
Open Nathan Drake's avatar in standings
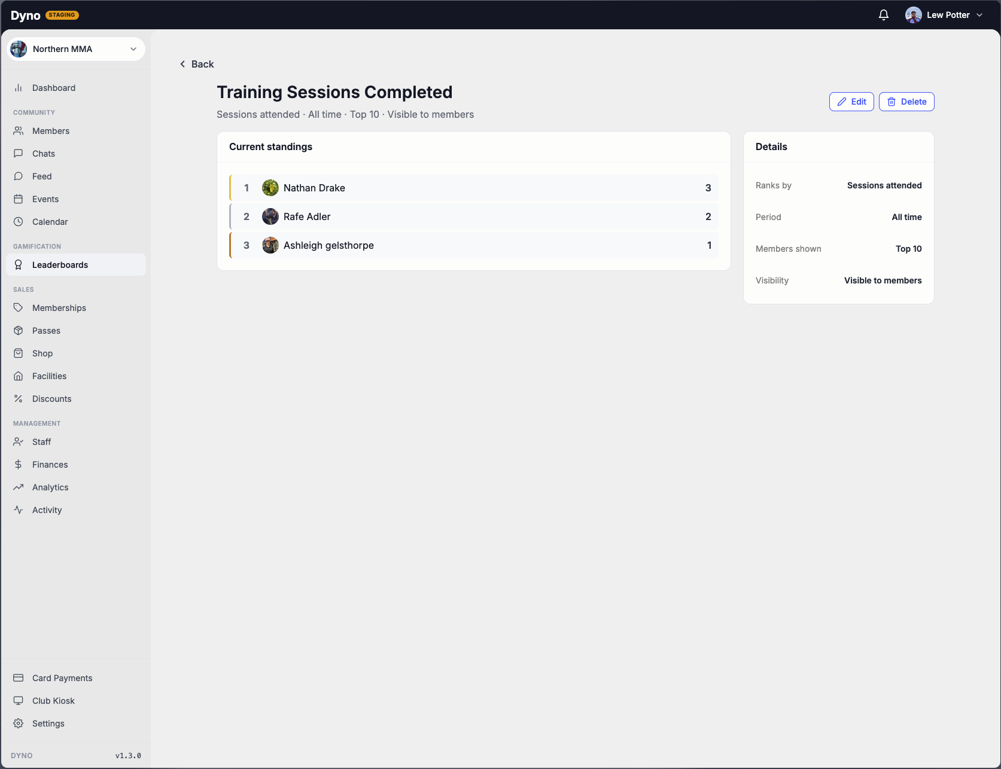[270, 188]
